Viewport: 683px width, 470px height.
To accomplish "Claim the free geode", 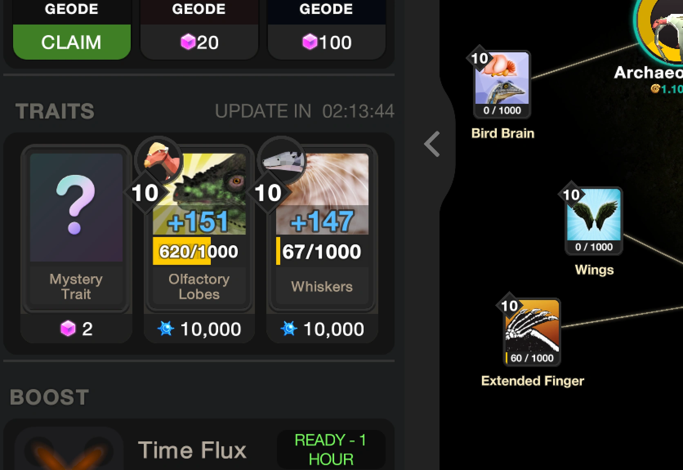I will pyautogui.click(x=72, y=42).
